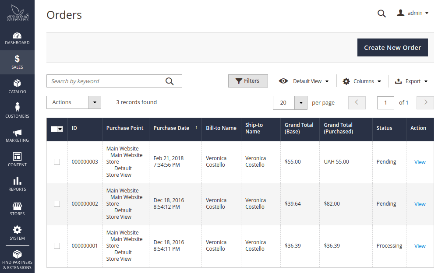Screen dimensions: 438x273
Task: Click the admin user avatar icon
Action: 401,13
